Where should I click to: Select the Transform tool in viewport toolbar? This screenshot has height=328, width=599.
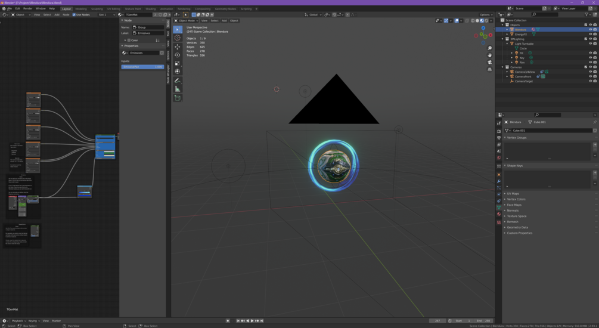tap(177, 72)
